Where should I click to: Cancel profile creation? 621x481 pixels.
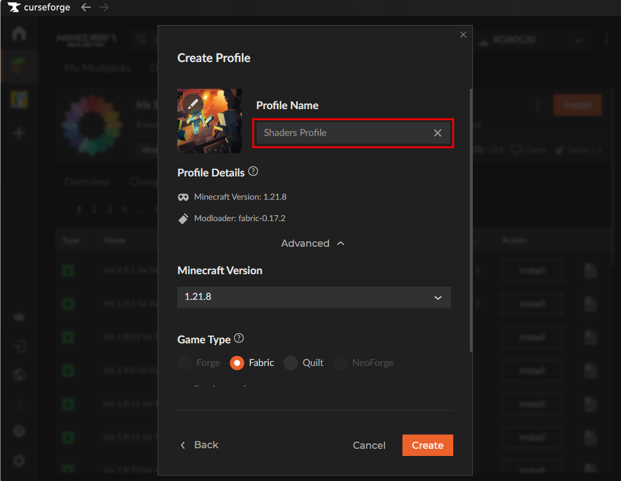(369, 445)
